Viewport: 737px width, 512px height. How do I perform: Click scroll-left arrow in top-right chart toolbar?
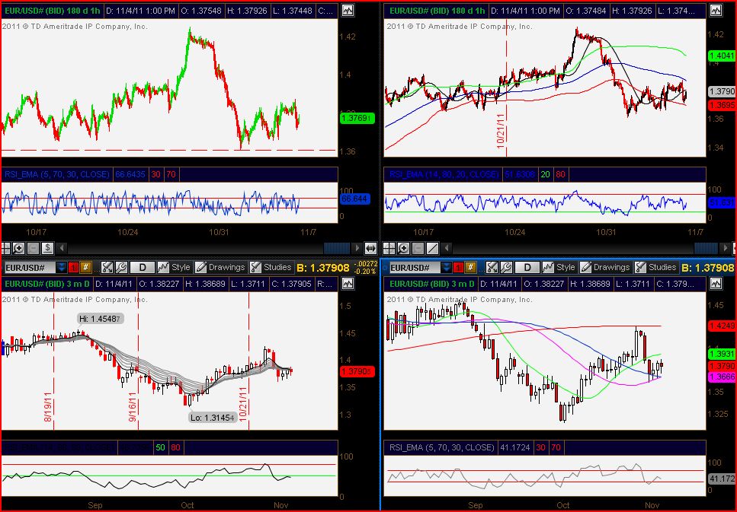pos(447,248)
